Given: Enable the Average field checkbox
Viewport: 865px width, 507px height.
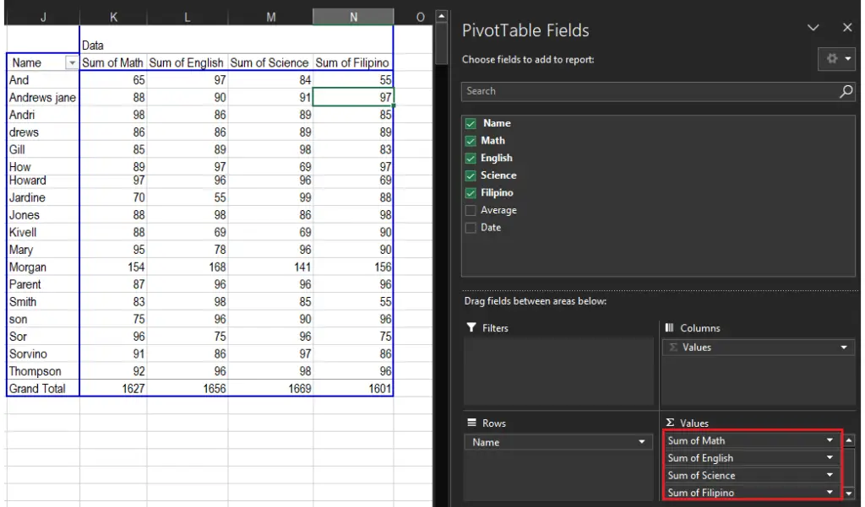Looking at the screenshot, I should click(471, 211).
